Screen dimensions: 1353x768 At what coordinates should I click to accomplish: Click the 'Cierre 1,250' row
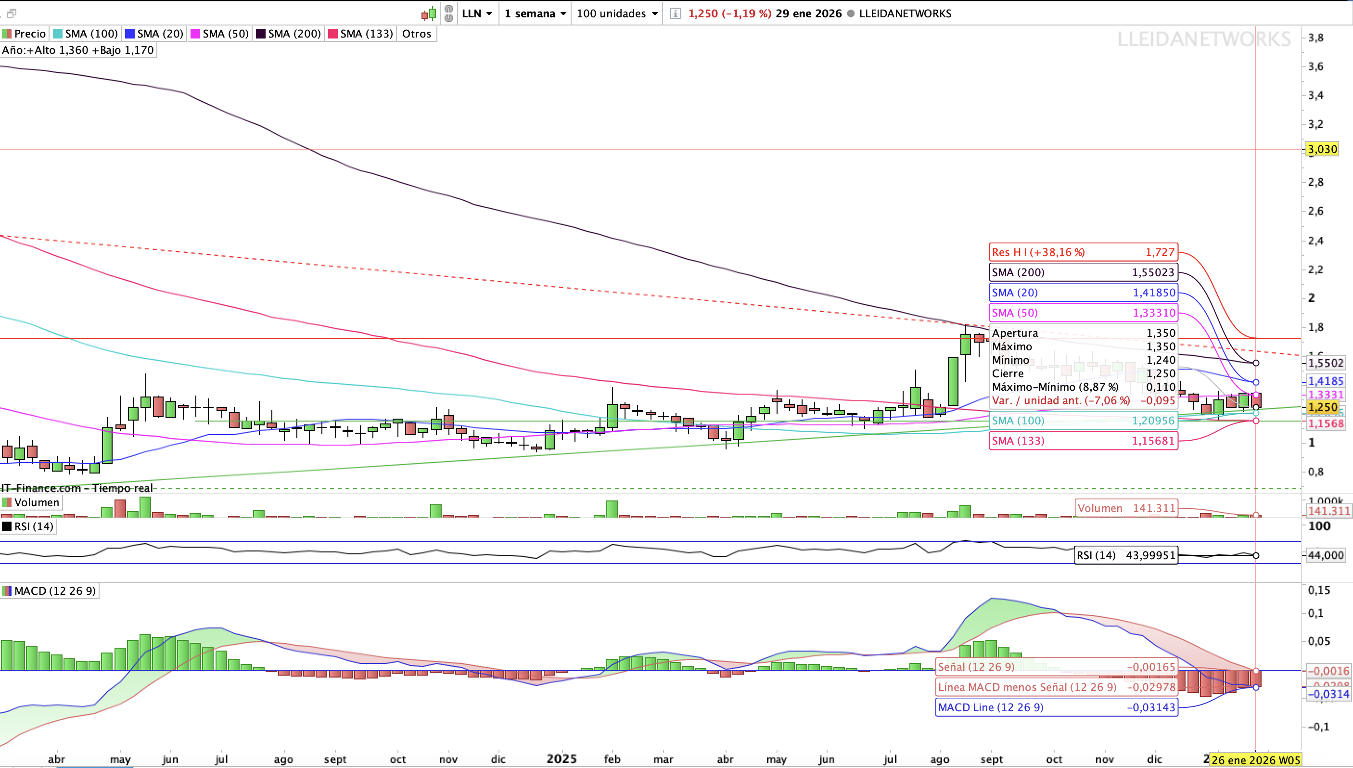coord(1083,373)
